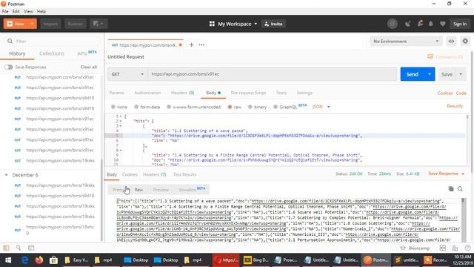This screenshot has height=267, width=474.
Task: Switch to Headers (9) request tab
Action: 183,93
